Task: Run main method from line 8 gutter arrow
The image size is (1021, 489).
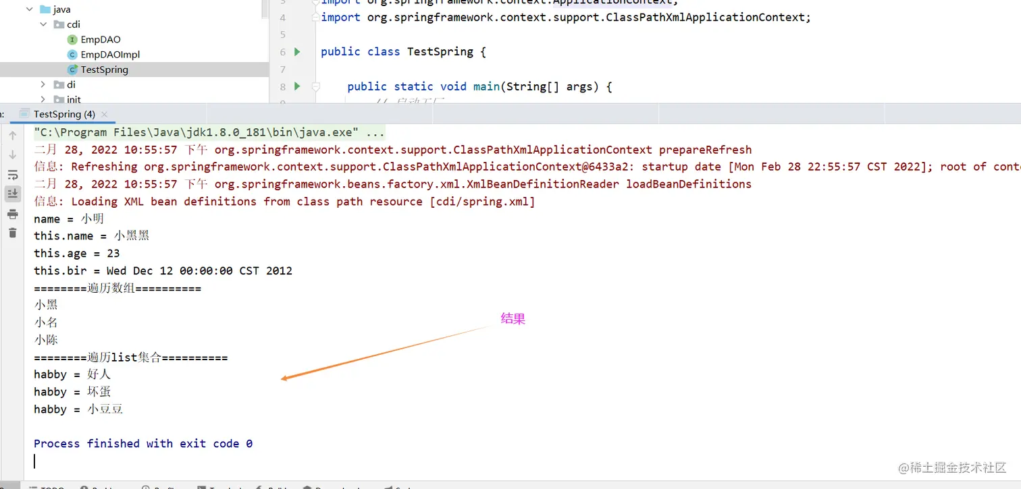Action: click(x=297, y=86)
